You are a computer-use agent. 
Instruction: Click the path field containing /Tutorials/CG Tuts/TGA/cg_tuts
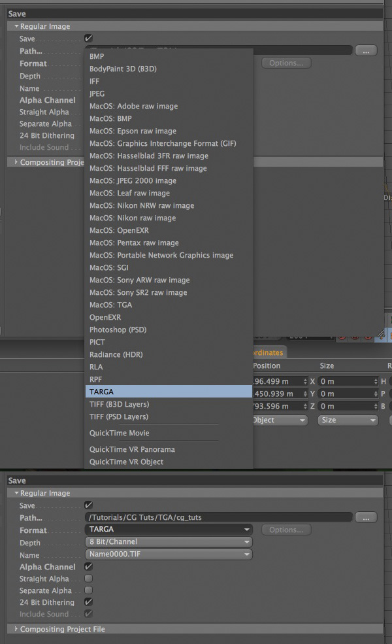pyautogui.click(x=219, y=517)
